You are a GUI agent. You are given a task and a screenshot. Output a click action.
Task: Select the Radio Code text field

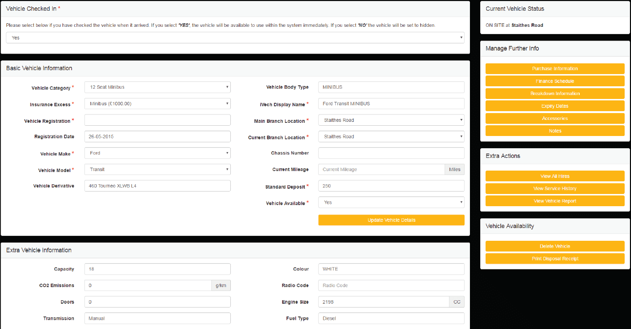(x=391, y=286)
